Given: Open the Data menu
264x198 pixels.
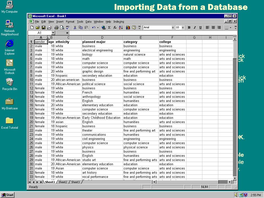Looking at the screenshot, I should coord(88,21).
